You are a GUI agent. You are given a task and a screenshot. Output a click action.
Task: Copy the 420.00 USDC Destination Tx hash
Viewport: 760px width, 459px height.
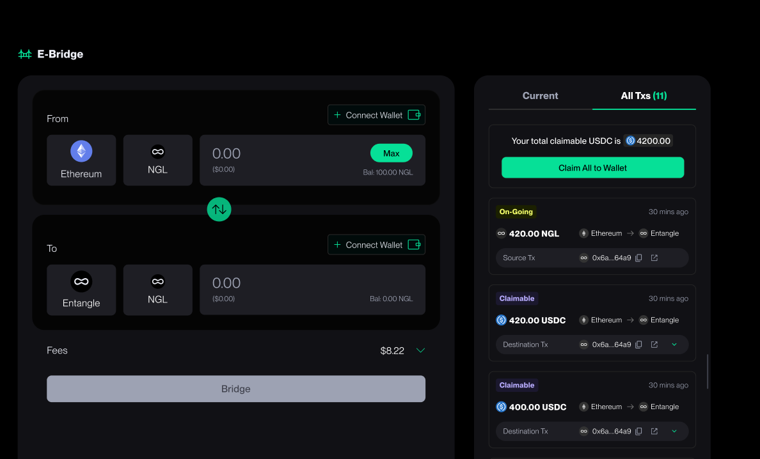coord(638,345)
